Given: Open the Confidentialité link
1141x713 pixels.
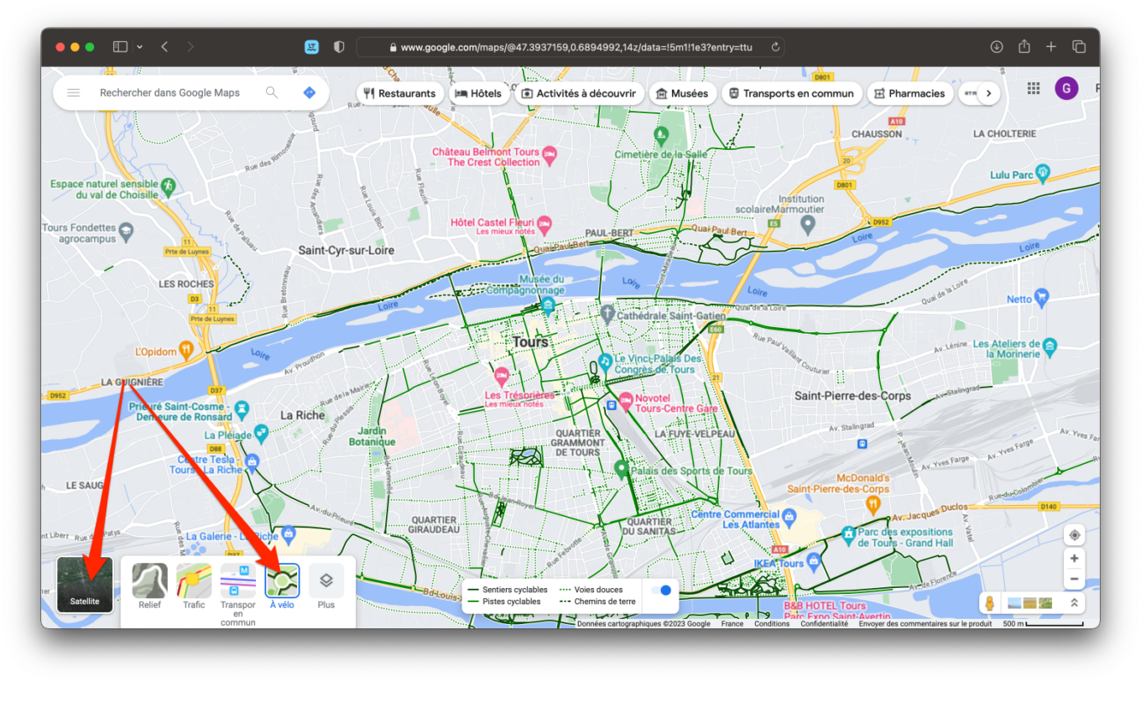Looking at the screenshot, I should coord(825,624).
